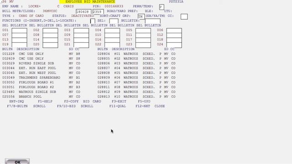Click bulletin selection box 004

pyautogui.click(x=112, y=31)
